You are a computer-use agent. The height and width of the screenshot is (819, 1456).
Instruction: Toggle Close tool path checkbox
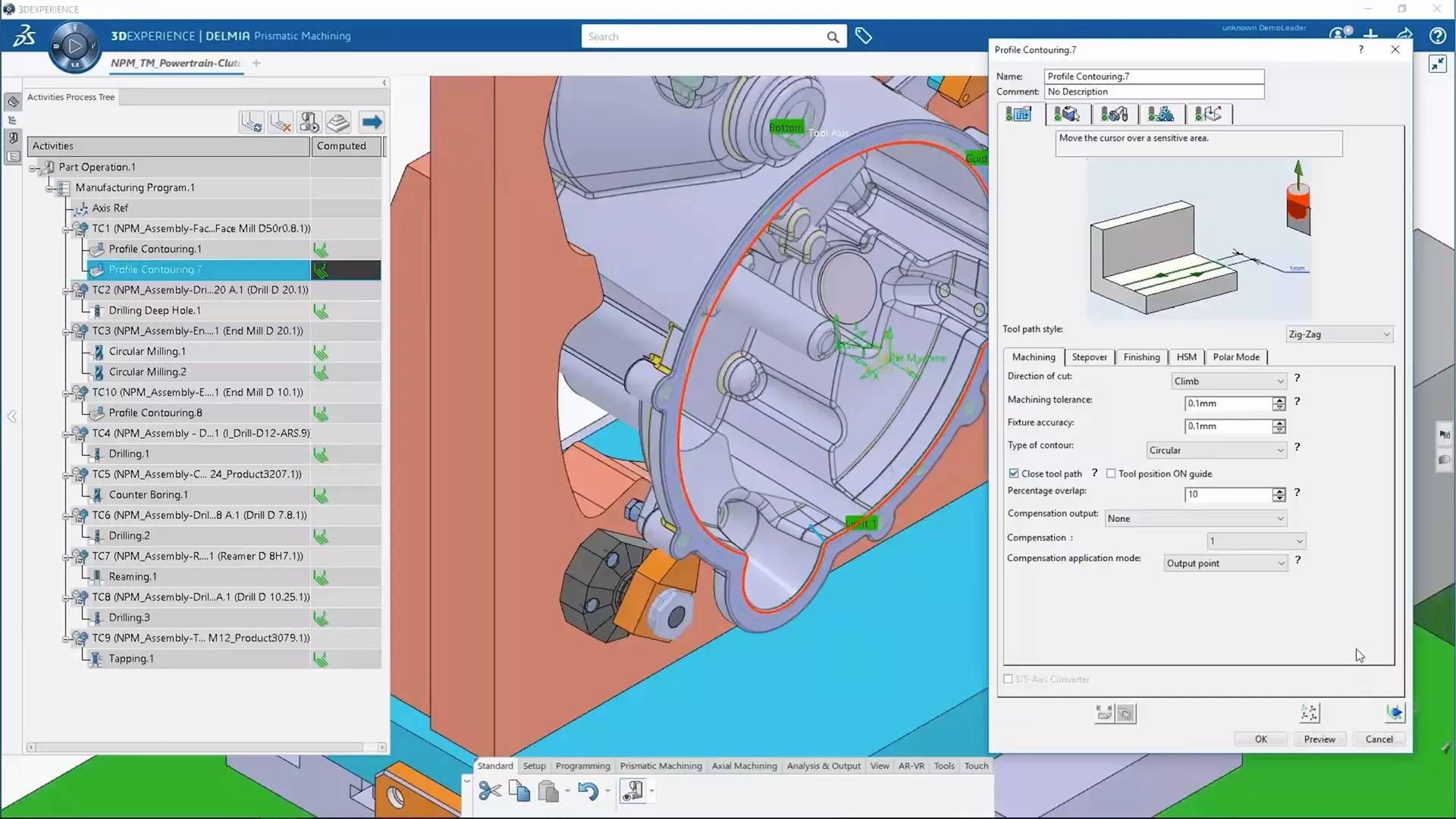(1014, 473)
